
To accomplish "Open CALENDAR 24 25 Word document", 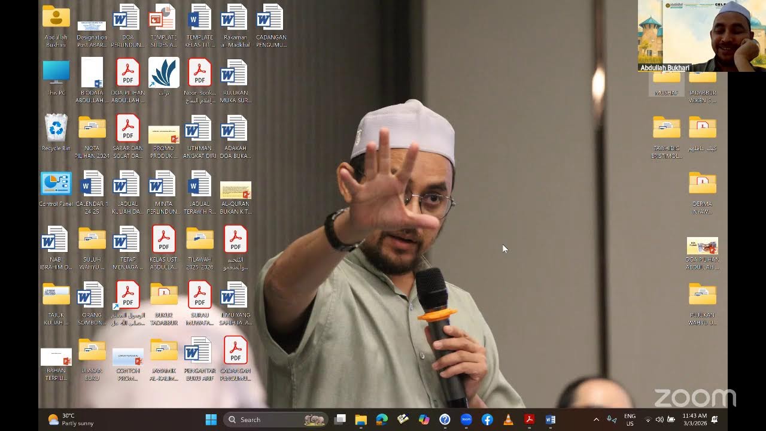I will click(92, 193).
